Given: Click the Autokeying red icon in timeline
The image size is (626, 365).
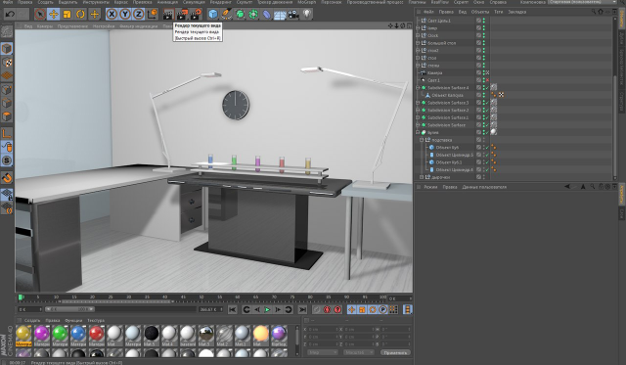Looking at the screenshot, I should (x=328, y=309).
